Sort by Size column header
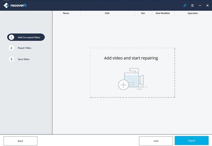 coord(143,13)
